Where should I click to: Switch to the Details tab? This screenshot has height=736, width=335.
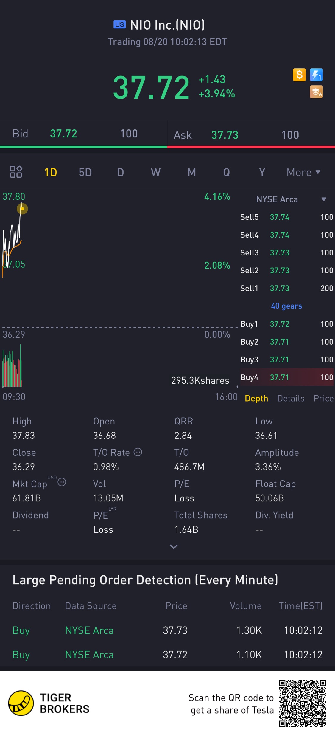pos(291,398)
